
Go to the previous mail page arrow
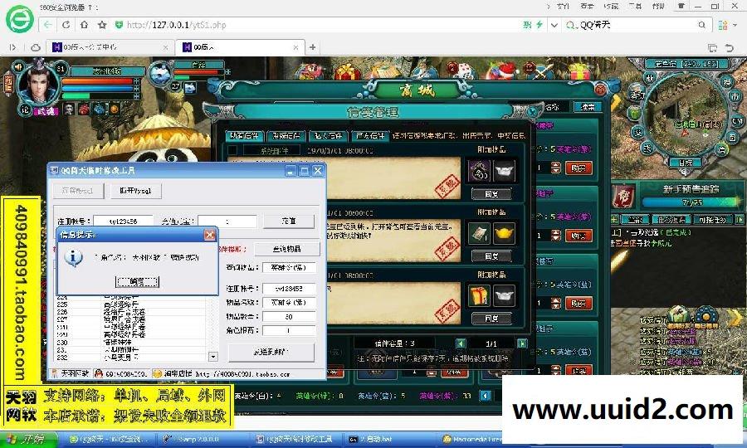tap(461, 343)
